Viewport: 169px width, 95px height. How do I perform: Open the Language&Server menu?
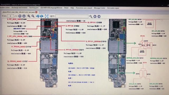(51, 8)
